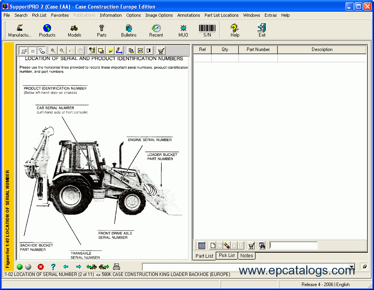Image resolution: width=374 pixels, height=290 pixels.
Task: Select the pencil line drawing tool
Action: coord(119,51)
